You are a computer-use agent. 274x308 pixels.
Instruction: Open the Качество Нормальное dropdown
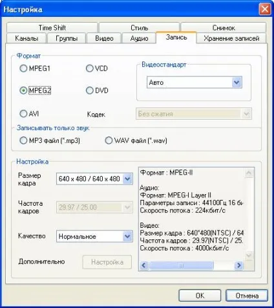click(x=94, y=236)
